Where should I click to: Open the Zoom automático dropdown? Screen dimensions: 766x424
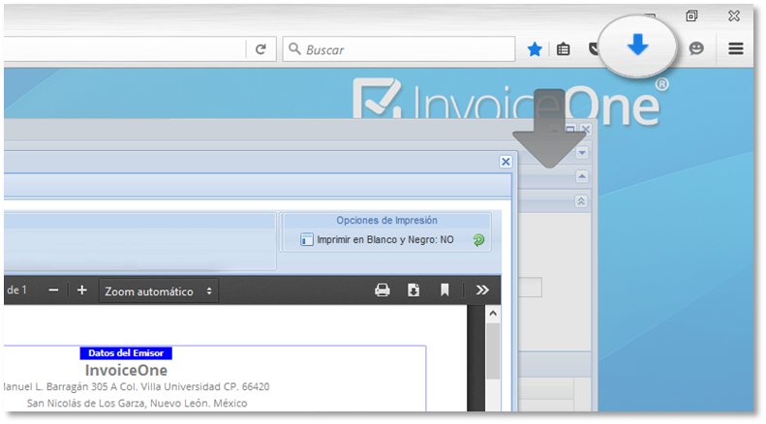pos(158,291)
